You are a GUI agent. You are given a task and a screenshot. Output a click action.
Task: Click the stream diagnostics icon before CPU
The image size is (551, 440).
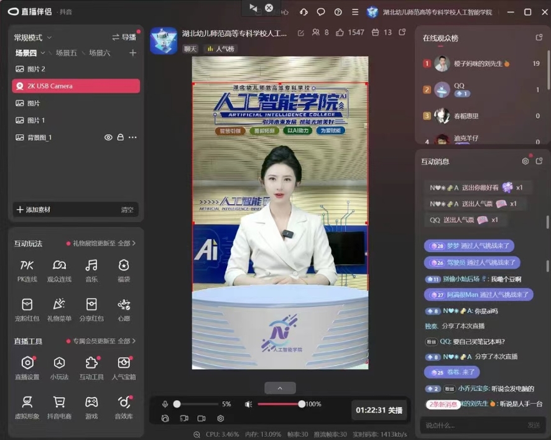(197, 434)
